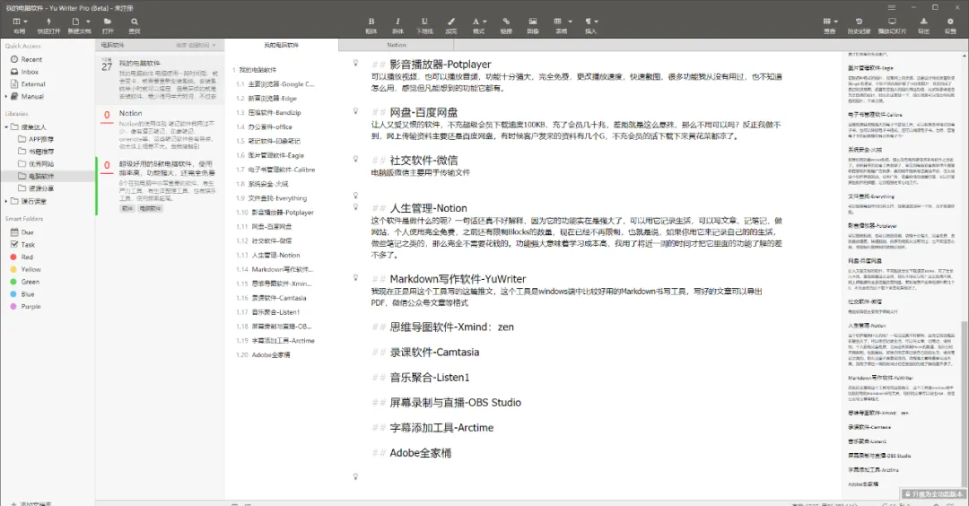Collapse the first Libraries folder
This screenshot has height=506, width=969.
[x=6, y=126]
